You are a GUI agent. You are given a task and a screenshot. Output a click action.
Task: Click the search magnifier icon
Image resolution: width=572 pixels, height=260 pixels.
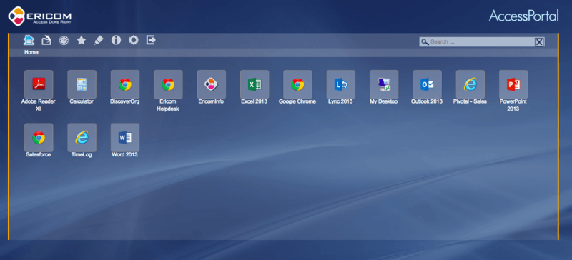(425, 42)
